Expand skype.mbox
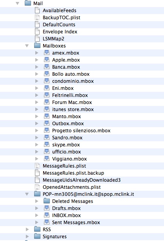The height and width of the screenshot is (241, 164). click(x=36, y=144)
